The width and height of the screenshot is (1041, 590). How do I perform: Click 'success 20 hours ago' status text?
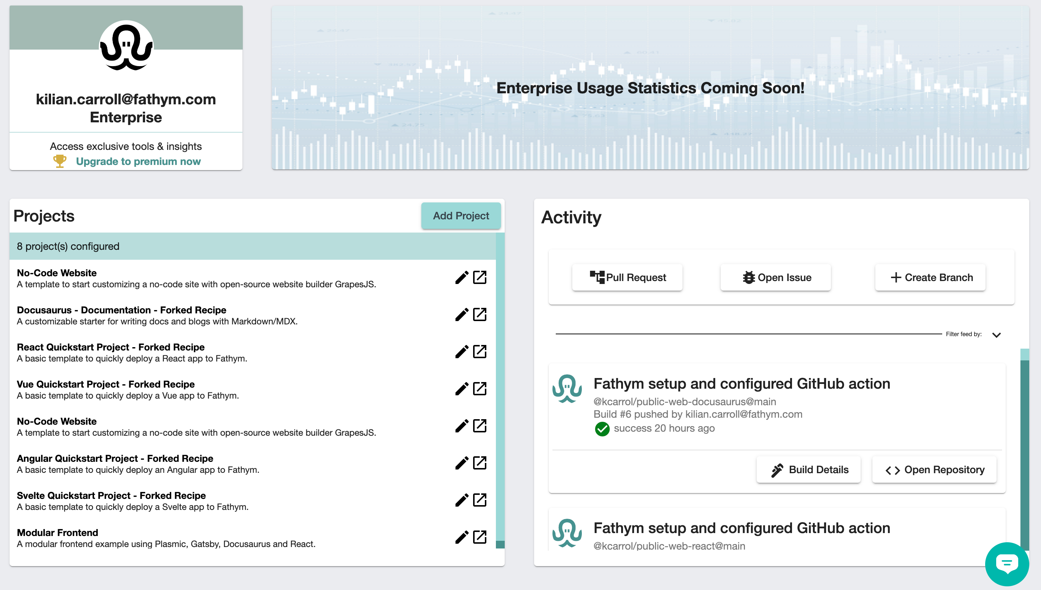[664, 428]
